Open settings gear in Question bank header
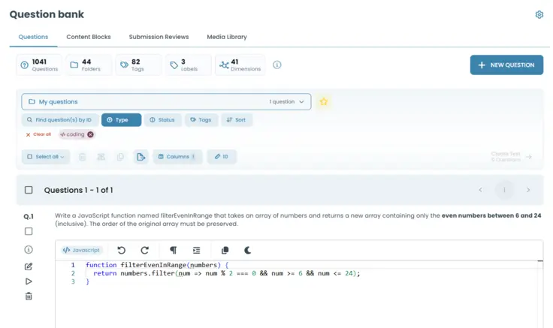553x328 pixels. (539, 14)
